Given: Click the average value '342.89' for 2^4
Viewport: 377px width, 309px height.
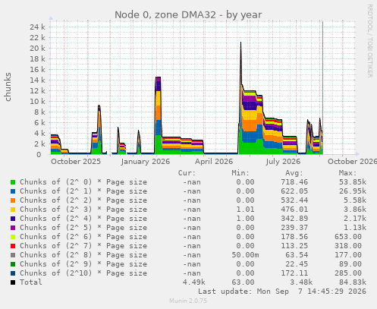Looking at the screenshot, I should [x=294, y=219].
